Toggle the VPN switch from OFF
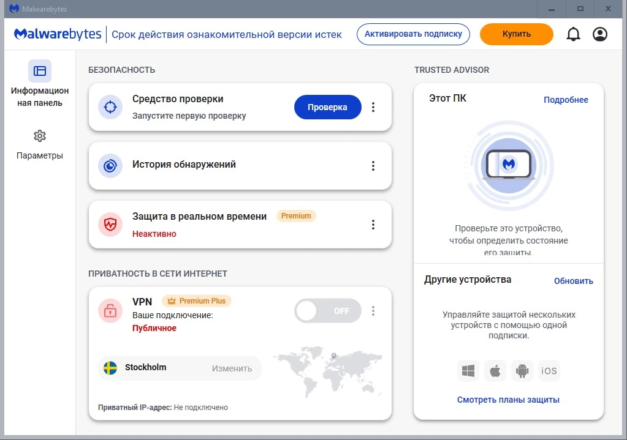 point(327,311)
